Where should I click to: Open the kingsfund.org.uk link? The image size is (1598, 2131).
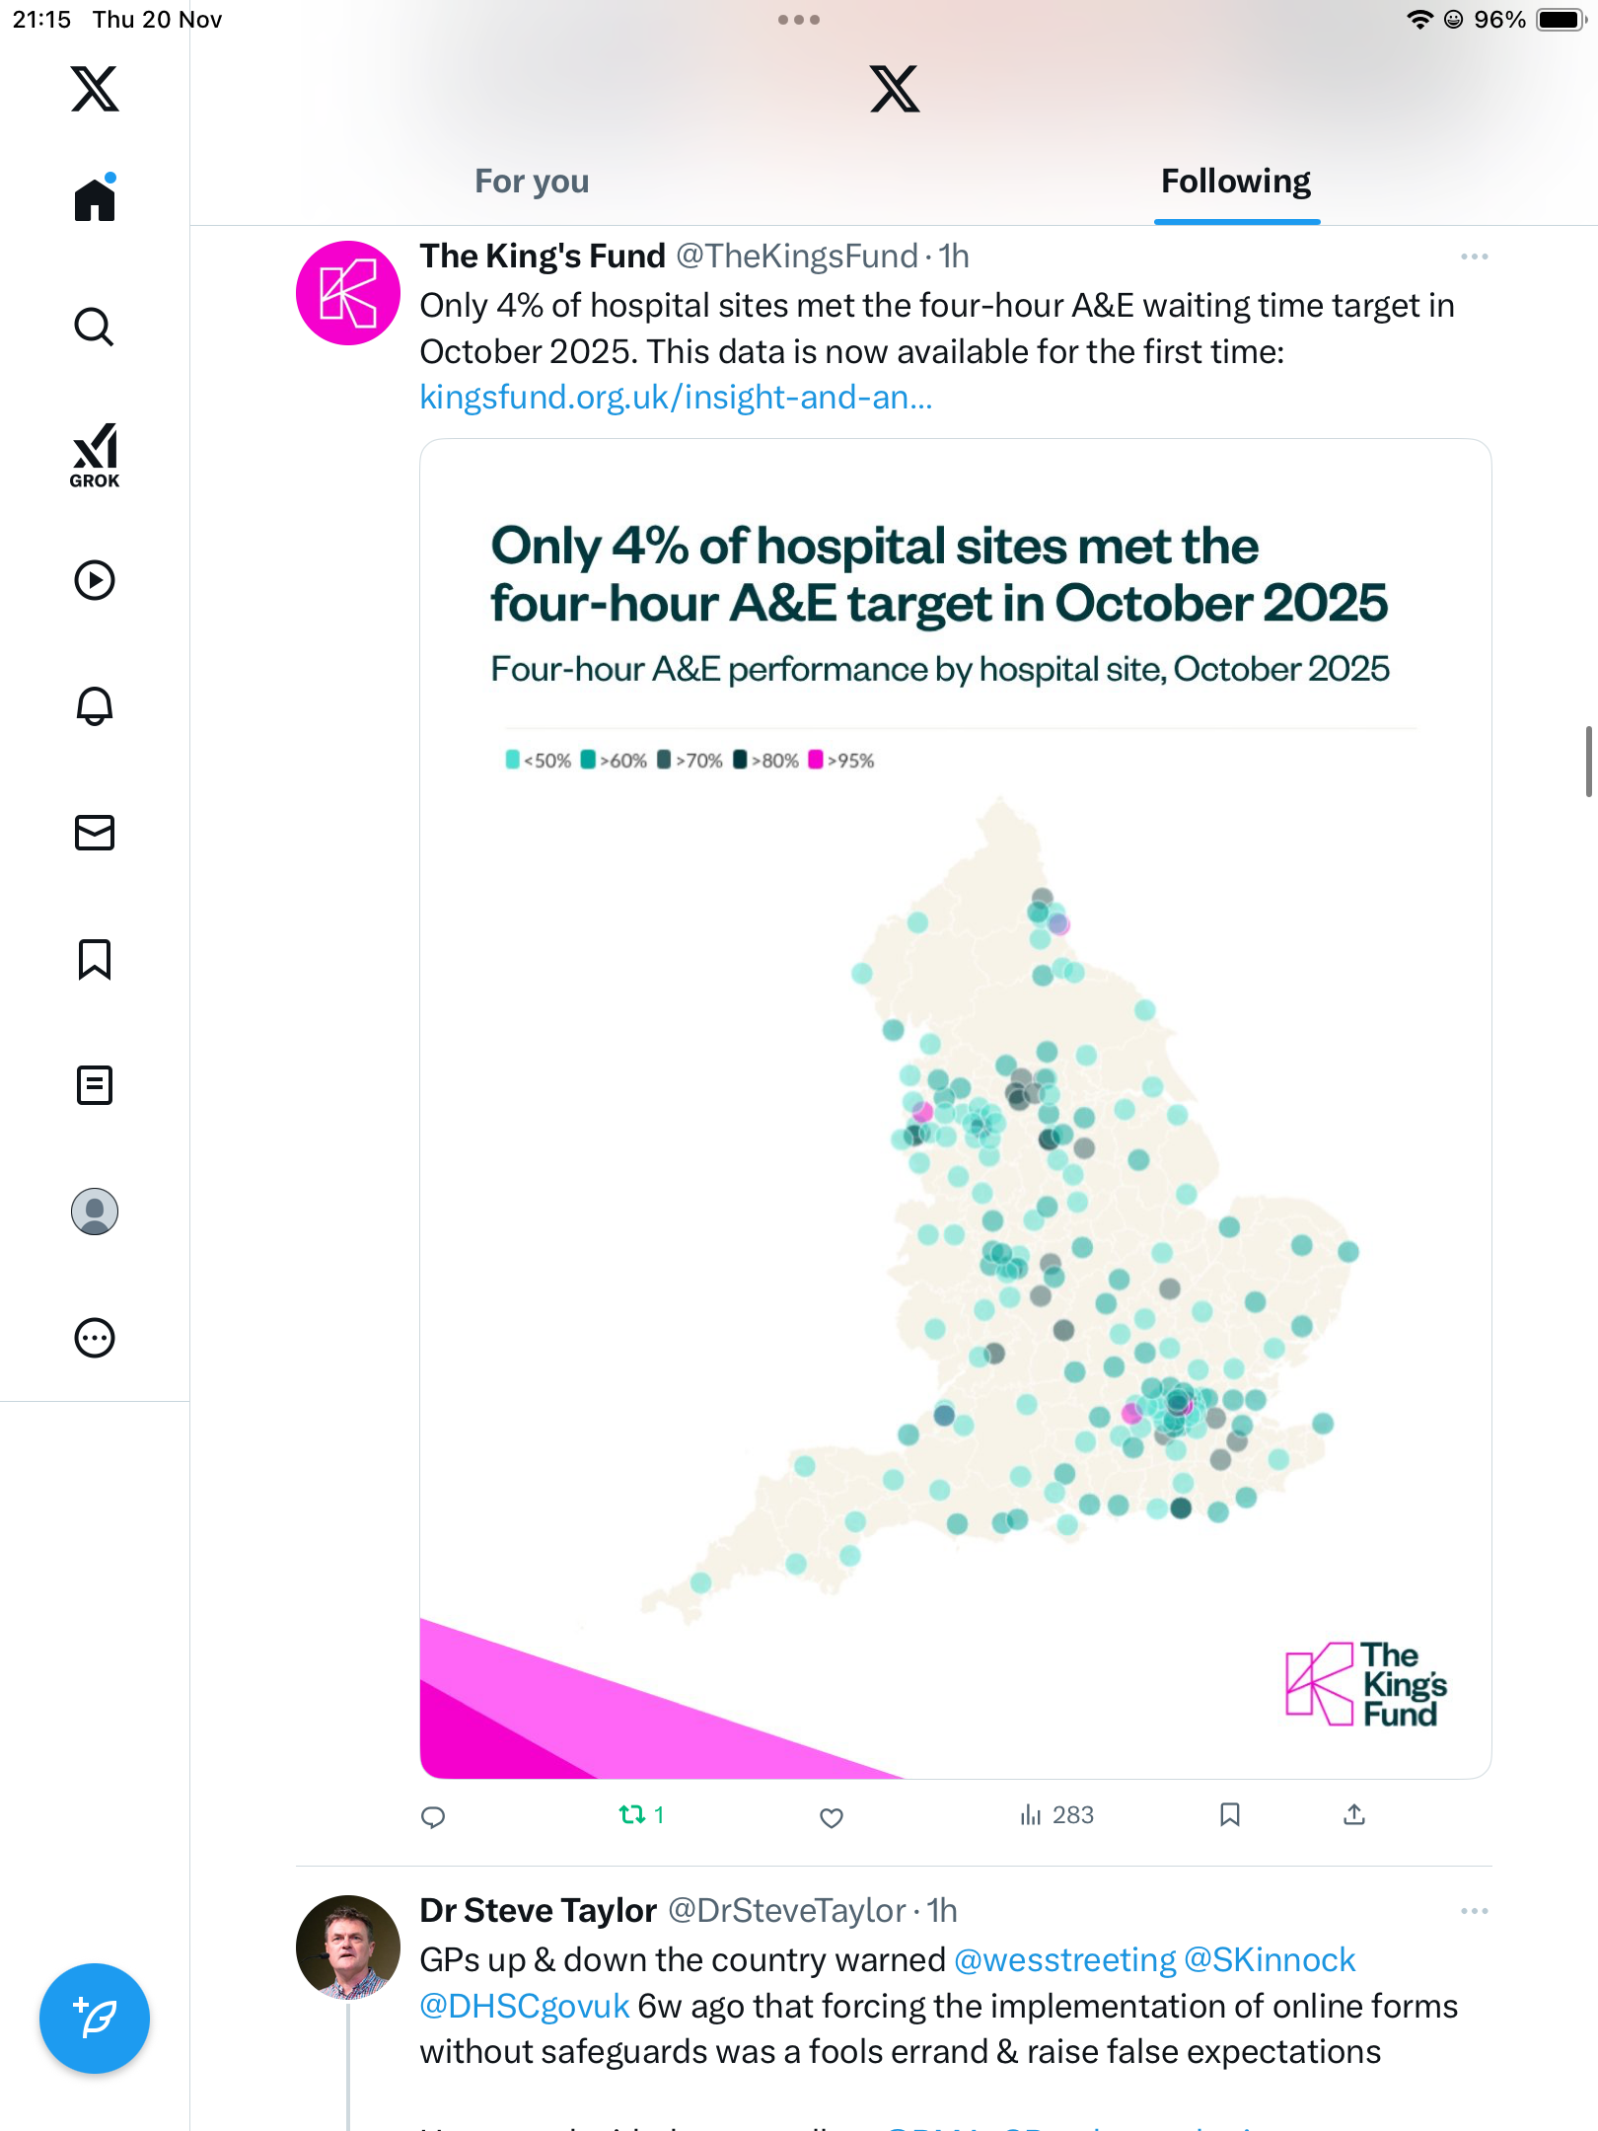coord(676,397)
